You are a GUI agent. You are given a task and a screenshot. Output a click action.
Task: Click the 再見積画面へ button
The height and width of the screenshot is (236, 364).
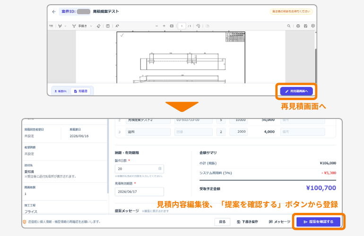click(296, 92)
